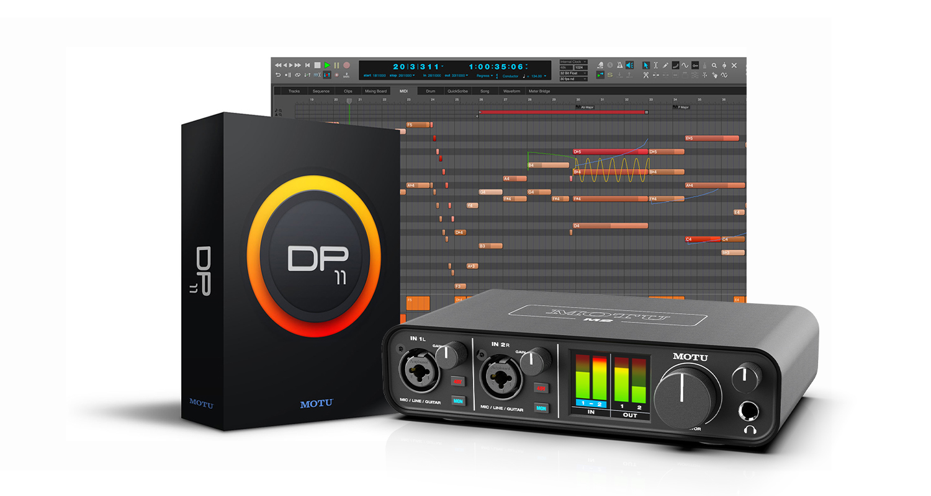Toggle the green Auto Scroll icon
The image size is (931, 496).
[600, 75]
